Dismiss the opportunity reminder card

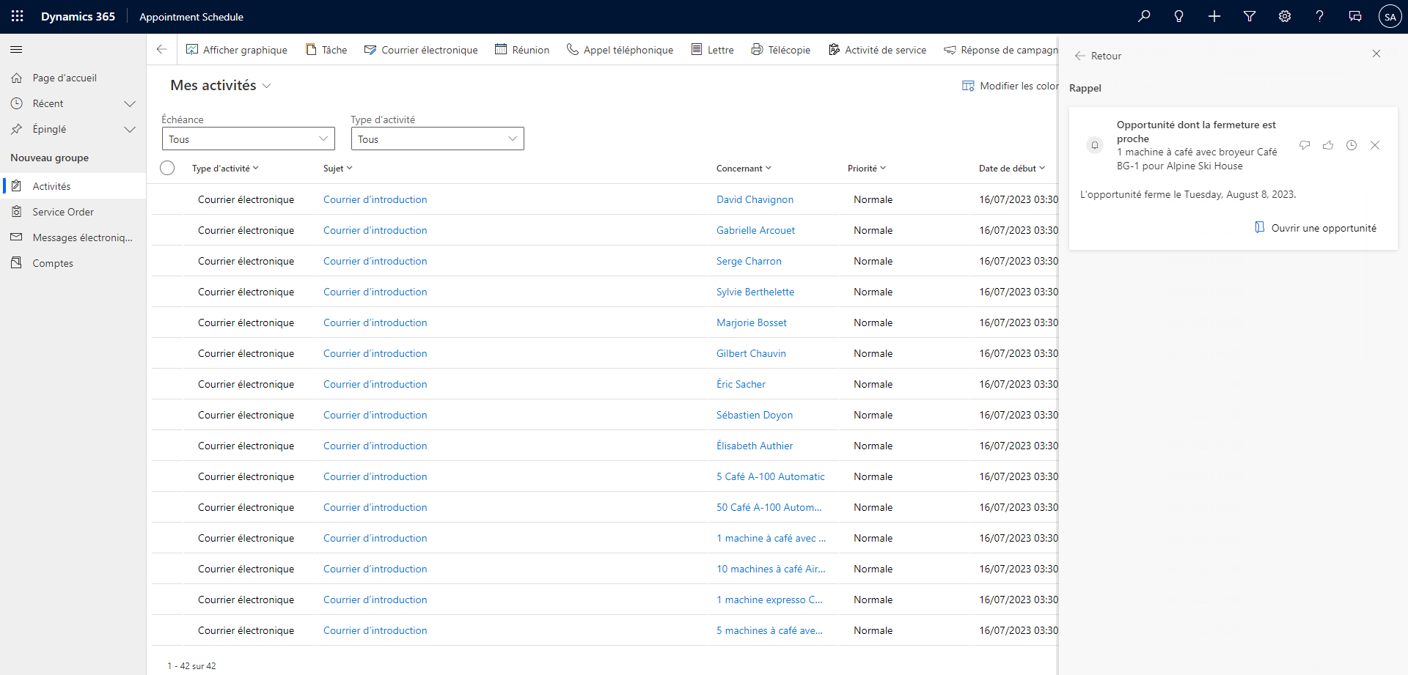[x=1375, y=145]
